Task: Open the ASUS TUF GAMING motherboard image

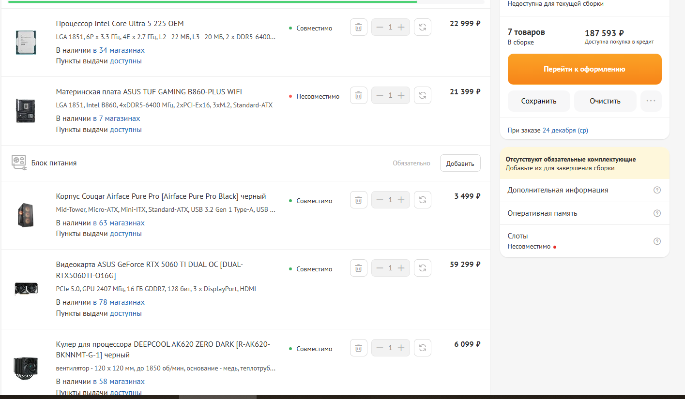Action: 26,111
